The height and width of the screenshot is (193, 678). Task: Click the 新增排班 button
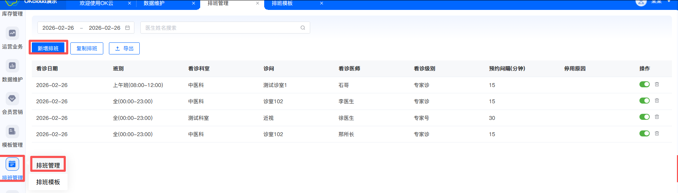(48, 48)
